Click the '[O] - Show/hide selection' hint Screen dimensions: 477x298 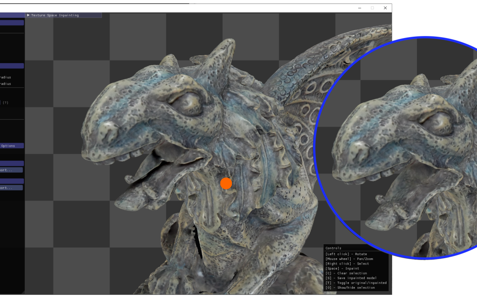point(350,287)
